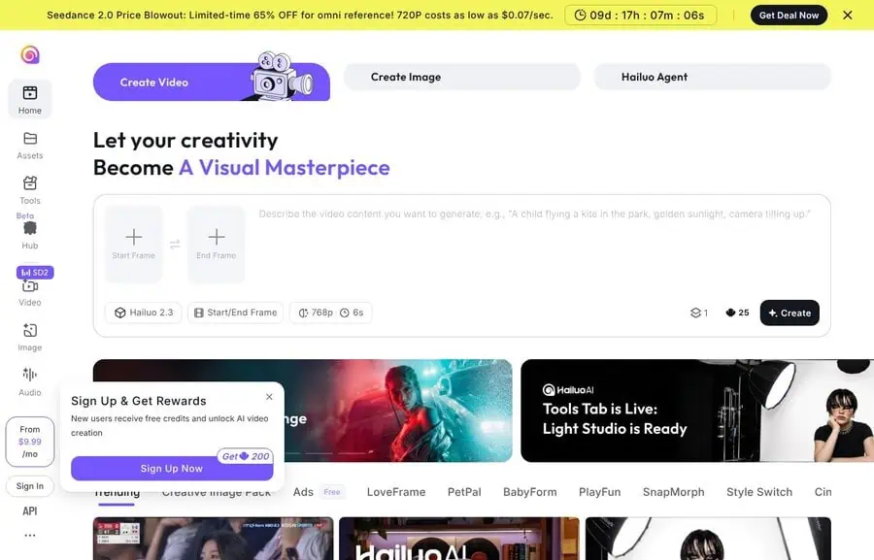
Task: Click the Sign In button
Action: point(30,486)
